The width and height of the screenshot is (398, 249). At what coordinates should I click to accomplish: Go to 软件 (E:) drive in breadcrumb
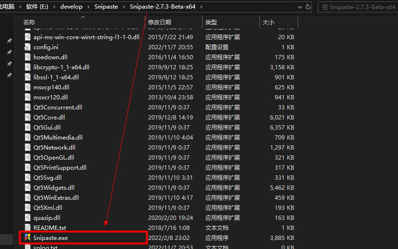37,7
